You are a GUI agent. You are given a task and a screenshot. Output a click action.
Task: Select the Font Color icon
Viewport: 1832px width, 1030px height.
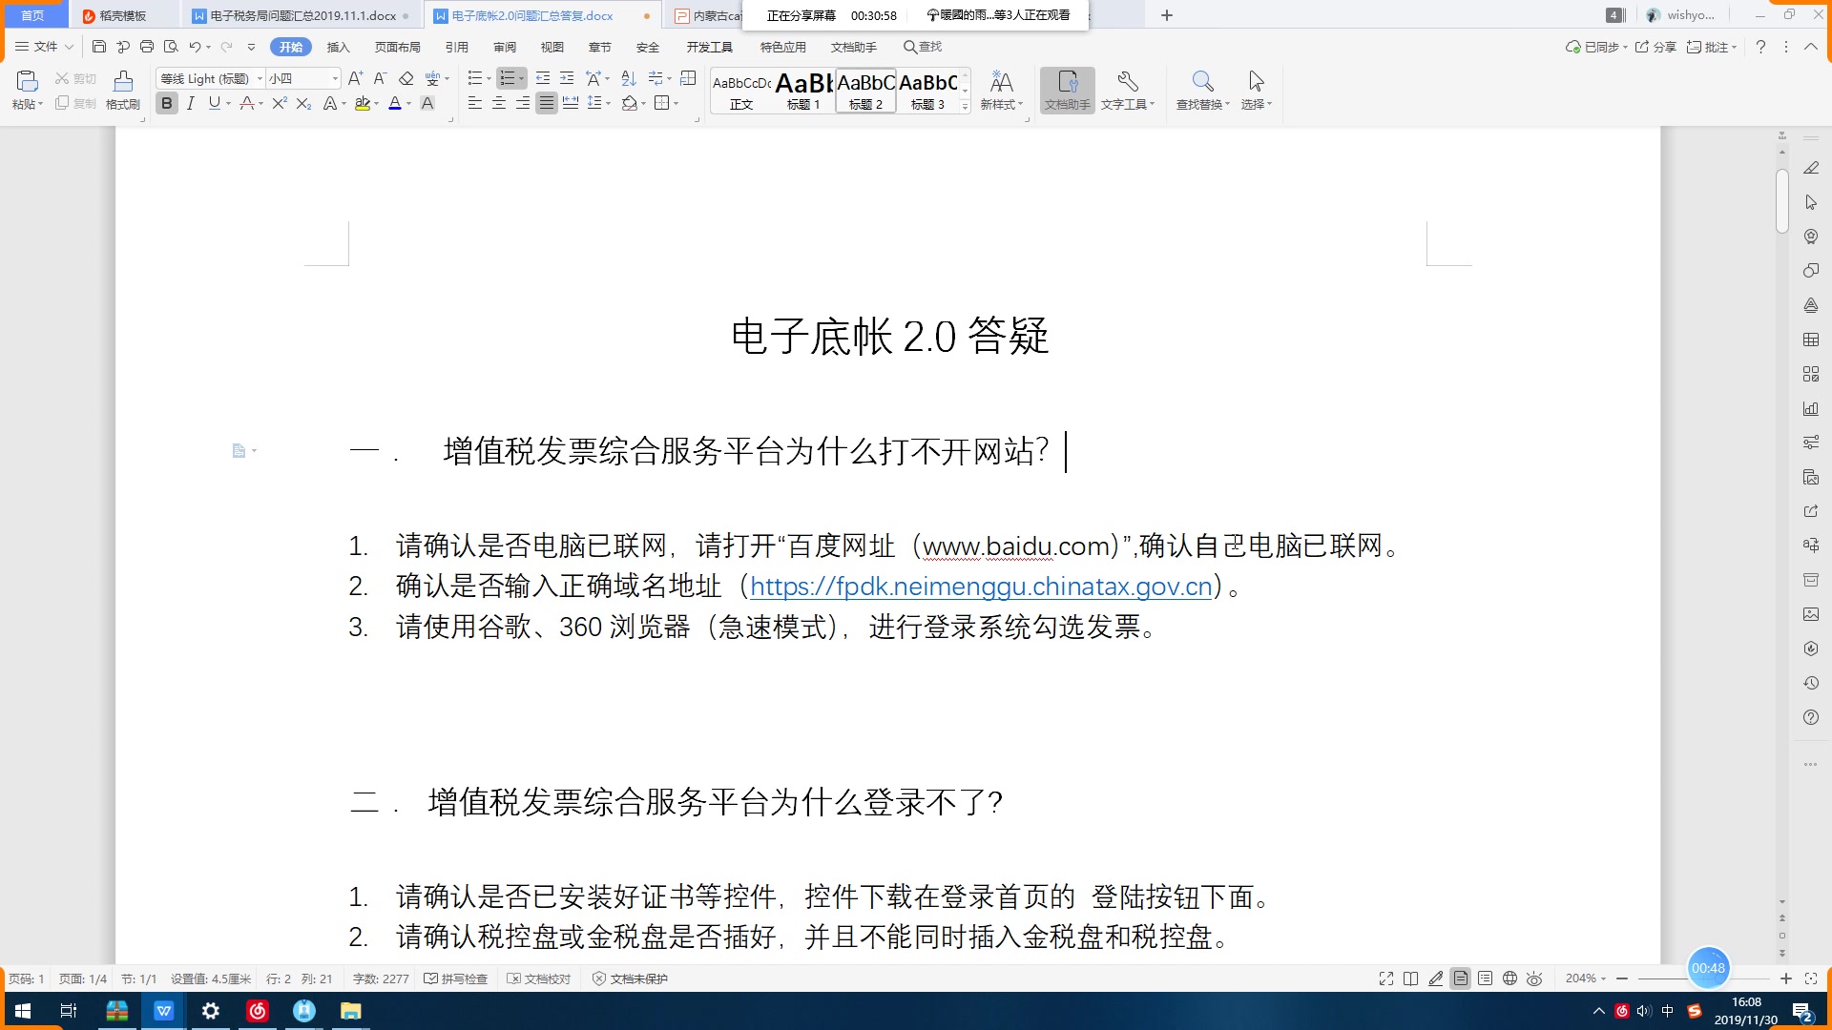tap(399, 104)
